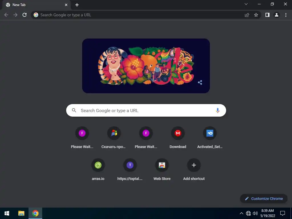Bookmark this tab with the star icon
Screen dimensions: 292x219
point(256,15)
